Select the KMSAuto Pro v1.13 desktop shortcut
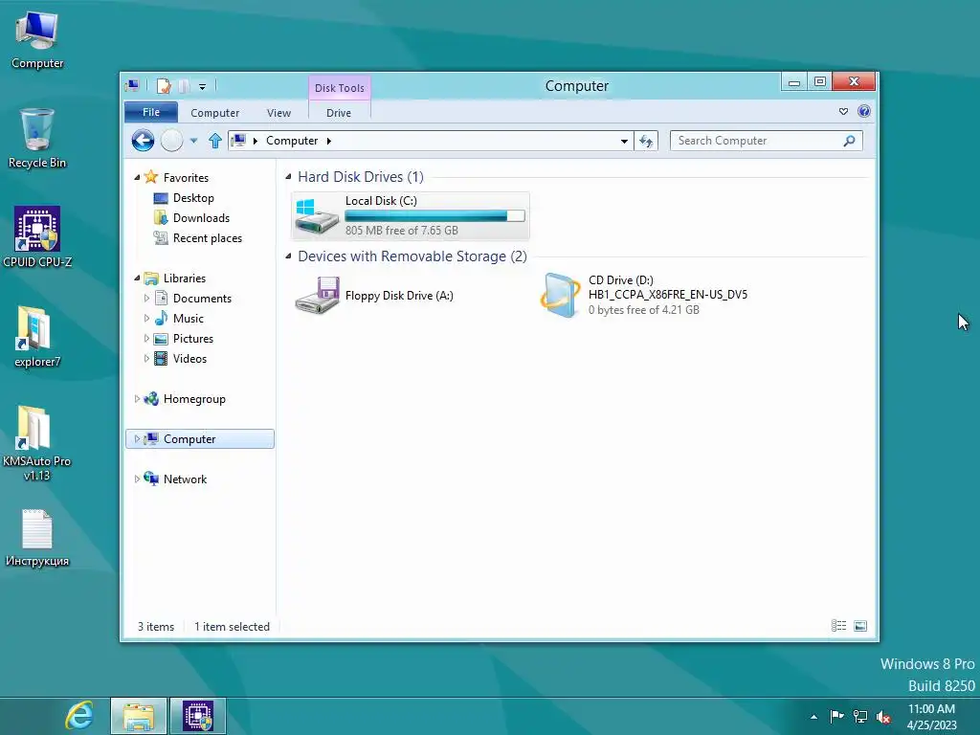Viewport: 980px width, 735px height. click(37, 444)
